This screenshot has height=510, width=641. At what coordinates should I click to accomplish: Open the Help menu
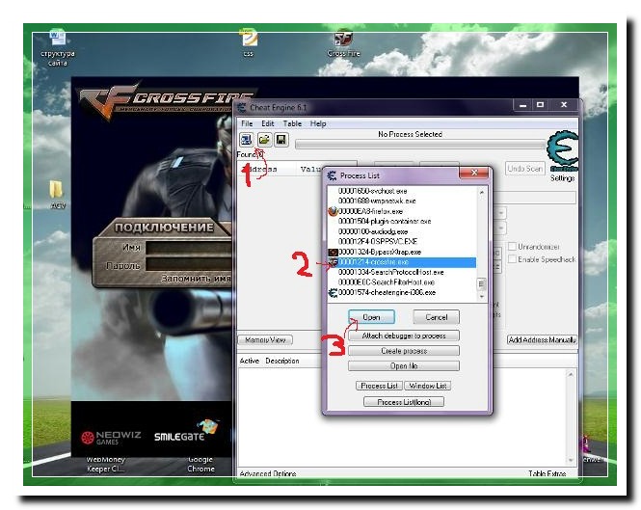[x=318, y=123]
